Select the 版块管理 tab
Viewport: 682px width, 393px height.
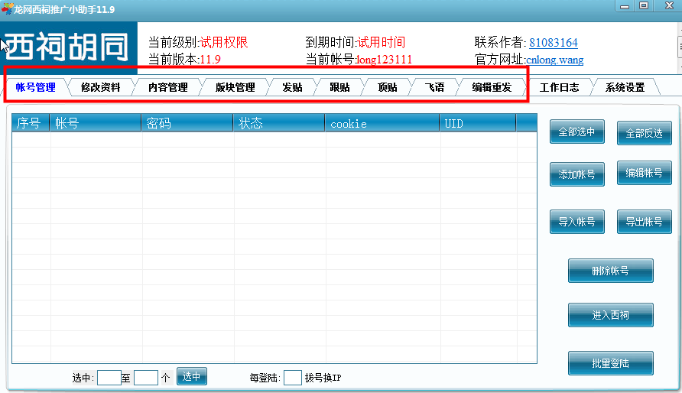235,87
